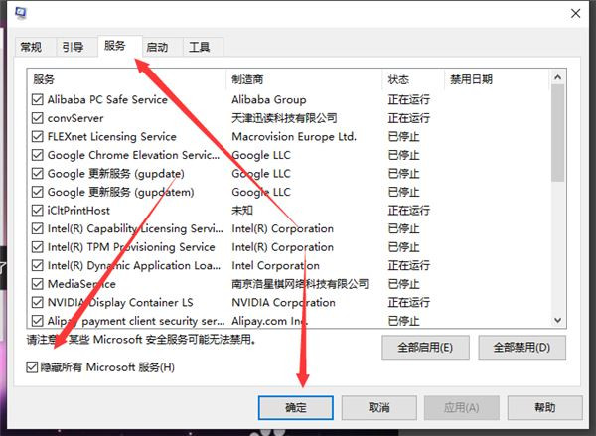The width and height of the screenshot is (596, 436).
Task: Sort list by 制造商 column header
Action: pyautogui.click(x=304, y=79)
